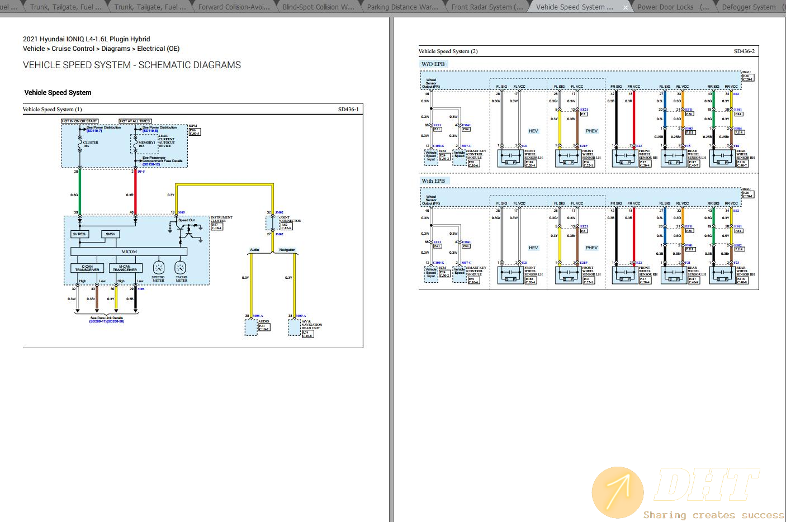This screenshot has height=522, width=786.
Task: Click the HEV label in the W/O EPB section
Action: pos(533,131)
